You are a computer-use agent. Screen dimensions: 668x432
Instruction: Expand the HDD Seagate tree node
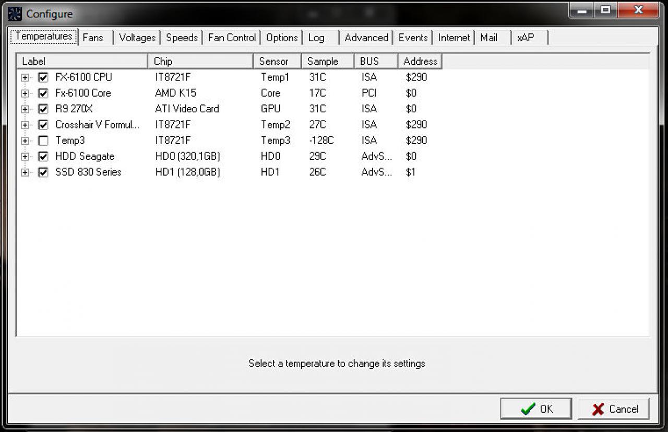[x=25, y=157]
